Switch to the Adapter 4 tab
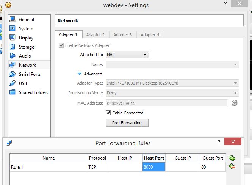This screenshot has height=185, width=252. [x=150, y=35]
